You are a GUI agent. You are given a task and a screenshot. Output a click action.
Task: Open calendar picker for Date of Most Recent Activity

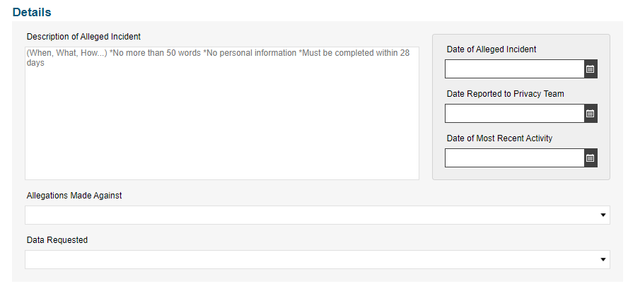(x=591, y=158)
